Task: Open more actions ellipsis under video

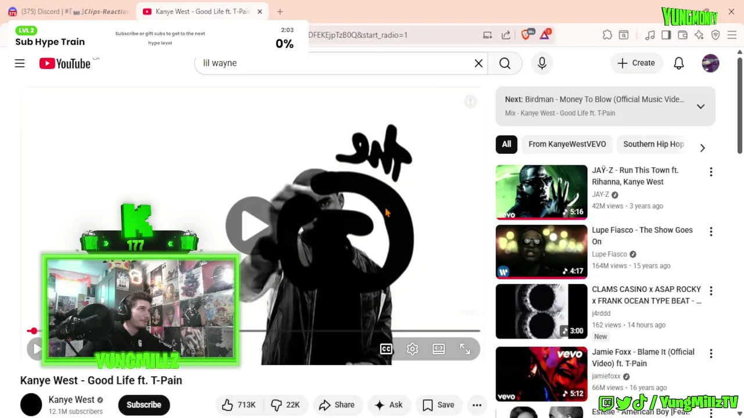Action: pyautogui.click(x=477, y=405)
